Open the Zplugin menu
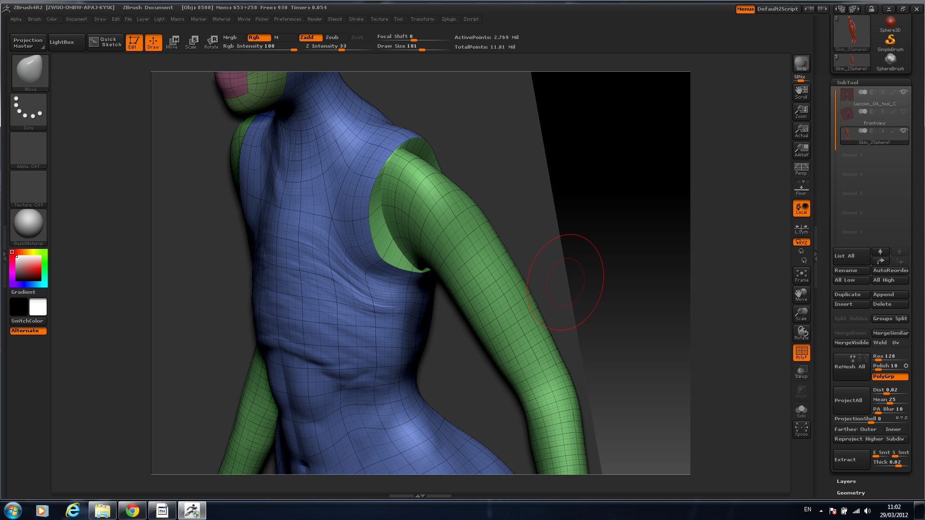925x520 pixels. coord(448,19)
